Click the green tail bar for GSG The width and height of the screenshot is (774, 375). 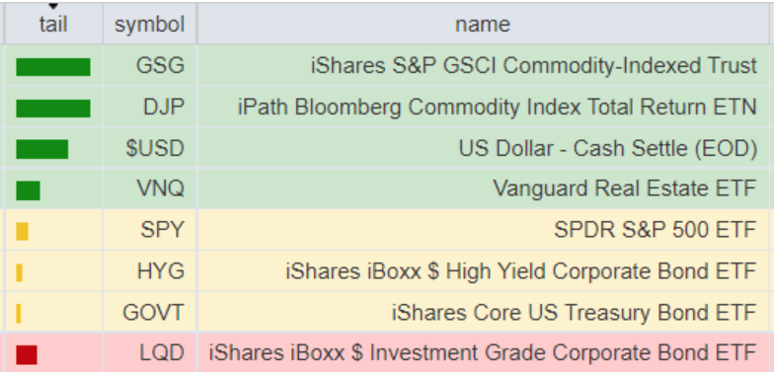point(53,67)
